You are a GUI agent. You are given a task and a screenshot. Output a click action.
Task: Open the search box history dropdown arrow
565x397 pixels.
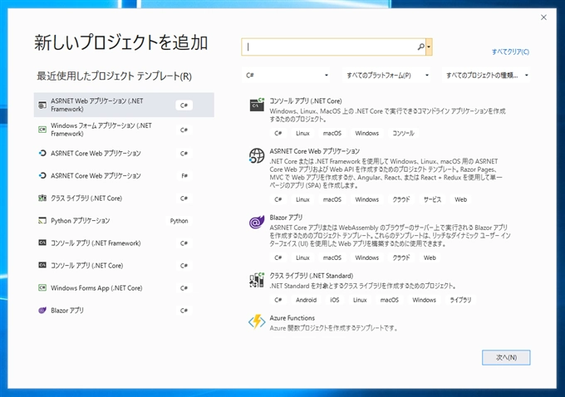click(429, 47)
